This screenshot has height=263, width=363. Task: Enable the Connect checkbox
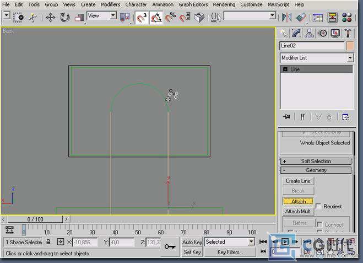click(x=319, y=224)
